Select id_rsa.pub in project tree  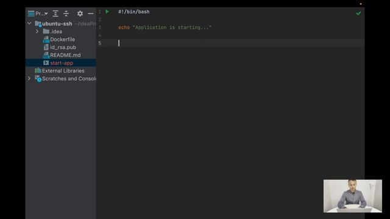pos(63,47)
